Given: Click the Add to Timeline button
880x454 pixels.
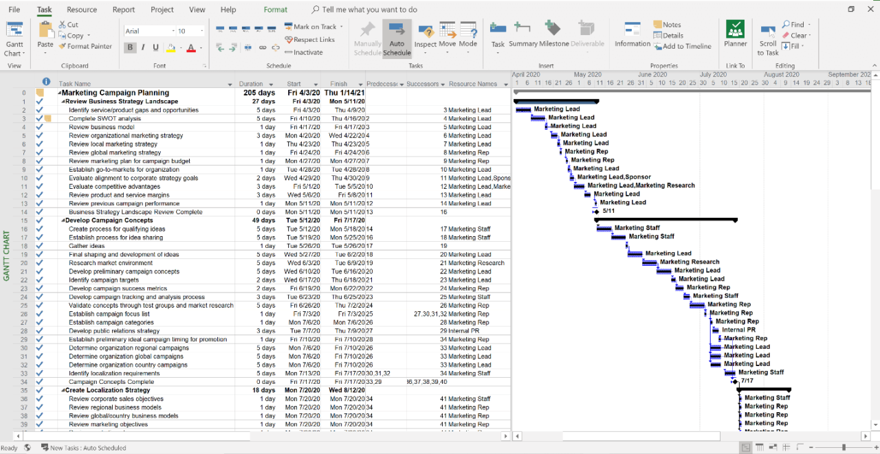Looking at the screenshot, I should pos(683,46).
